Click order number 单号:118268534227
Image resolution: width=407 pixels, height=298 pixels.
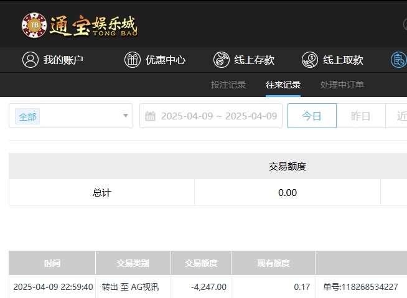click(360, 287)
